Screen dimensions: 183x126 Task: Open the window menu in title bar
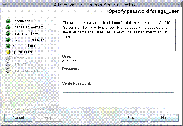click(x=4, y=4)
